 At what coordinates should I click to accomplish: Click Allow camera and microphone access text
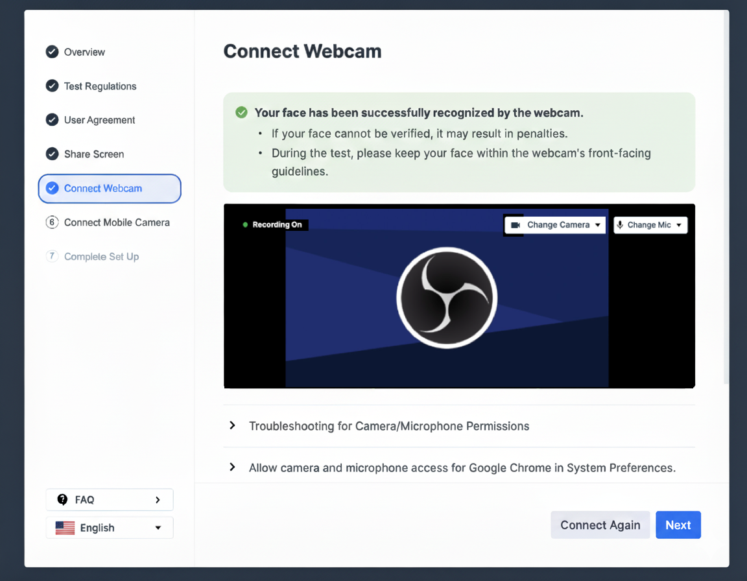click(x=462, y=468)
